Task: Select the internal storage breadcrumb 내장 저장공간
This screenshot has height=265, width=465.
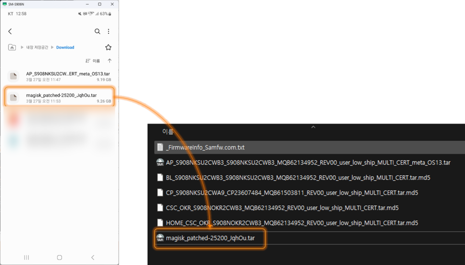Action: (37, 47)
